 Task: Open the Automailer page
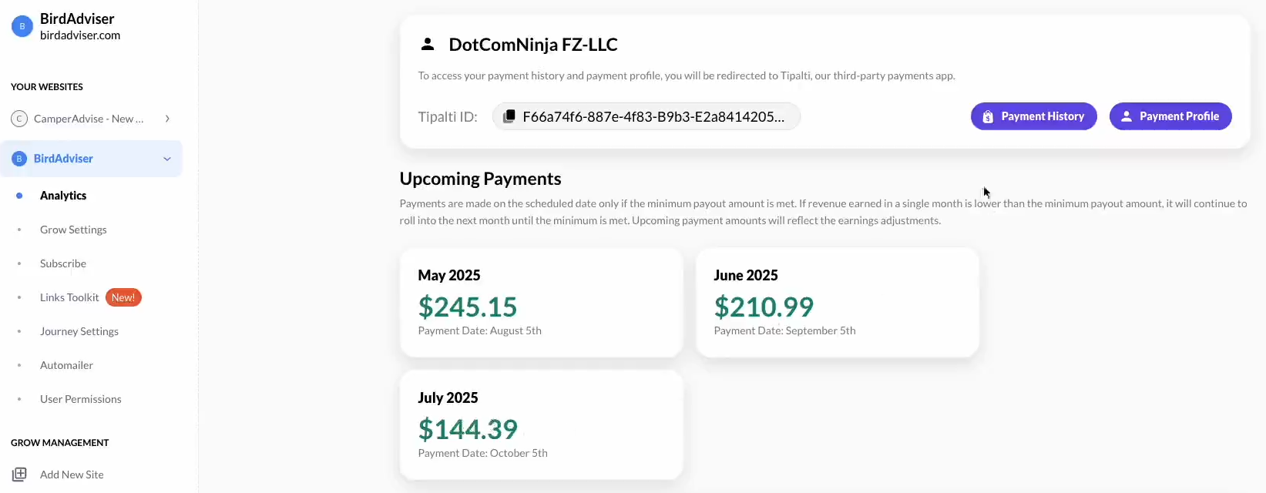pos(66,365)
